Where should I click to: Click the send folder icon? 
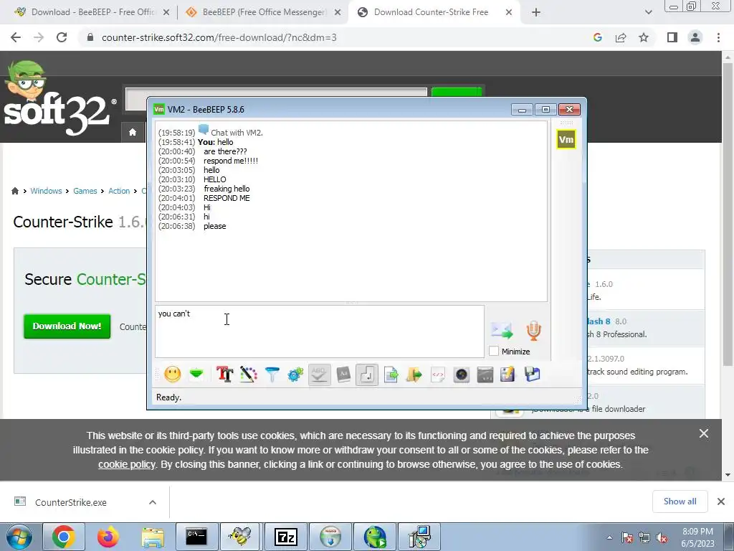coord(414,375)
